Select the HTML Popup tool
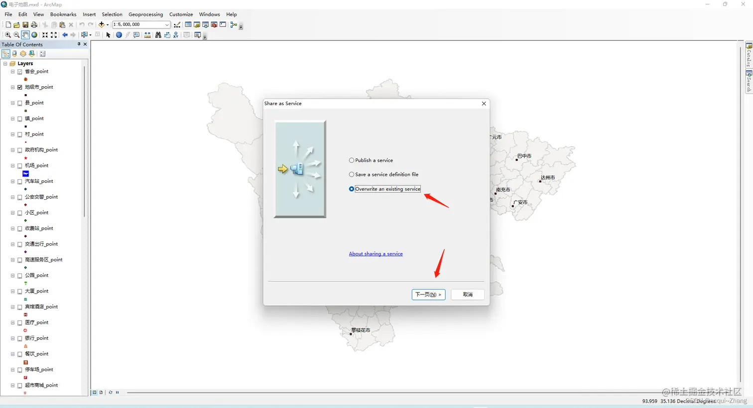Viewport: 753px width, 408px height. (x=136, y=35)
